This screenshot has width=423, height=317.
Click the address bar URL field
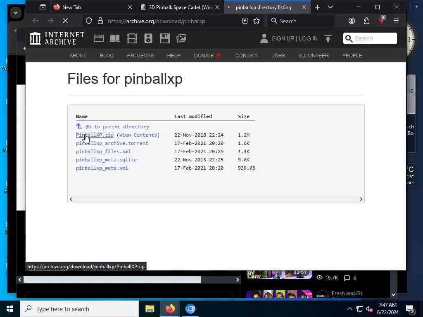(173, 21)
